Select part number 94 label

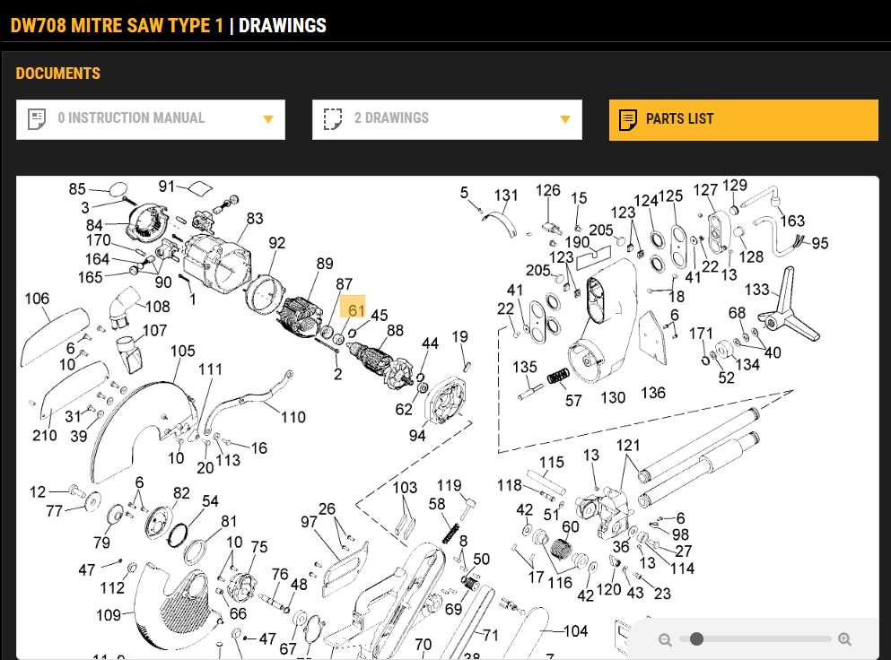pyautogui.click(x=417, y=436)
